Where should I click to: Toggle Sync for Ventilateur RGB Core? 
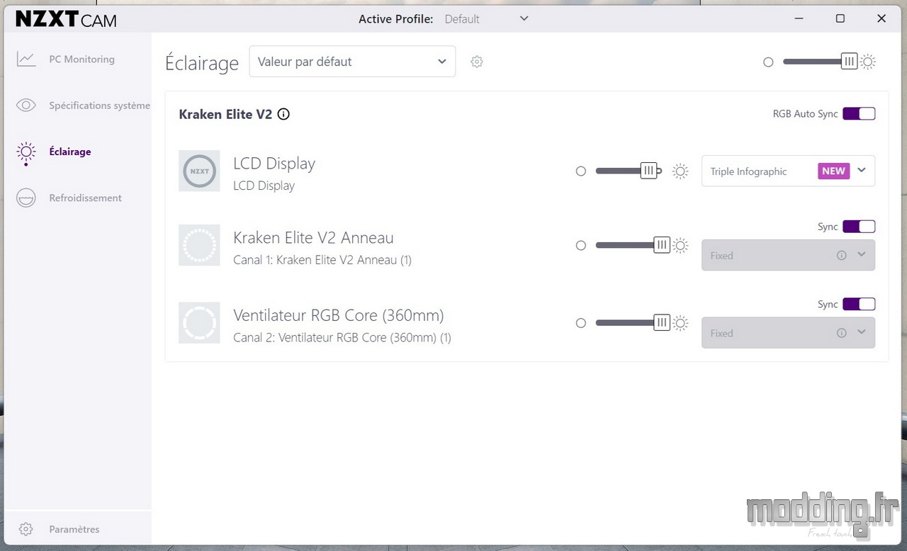[x=859, y=305]
